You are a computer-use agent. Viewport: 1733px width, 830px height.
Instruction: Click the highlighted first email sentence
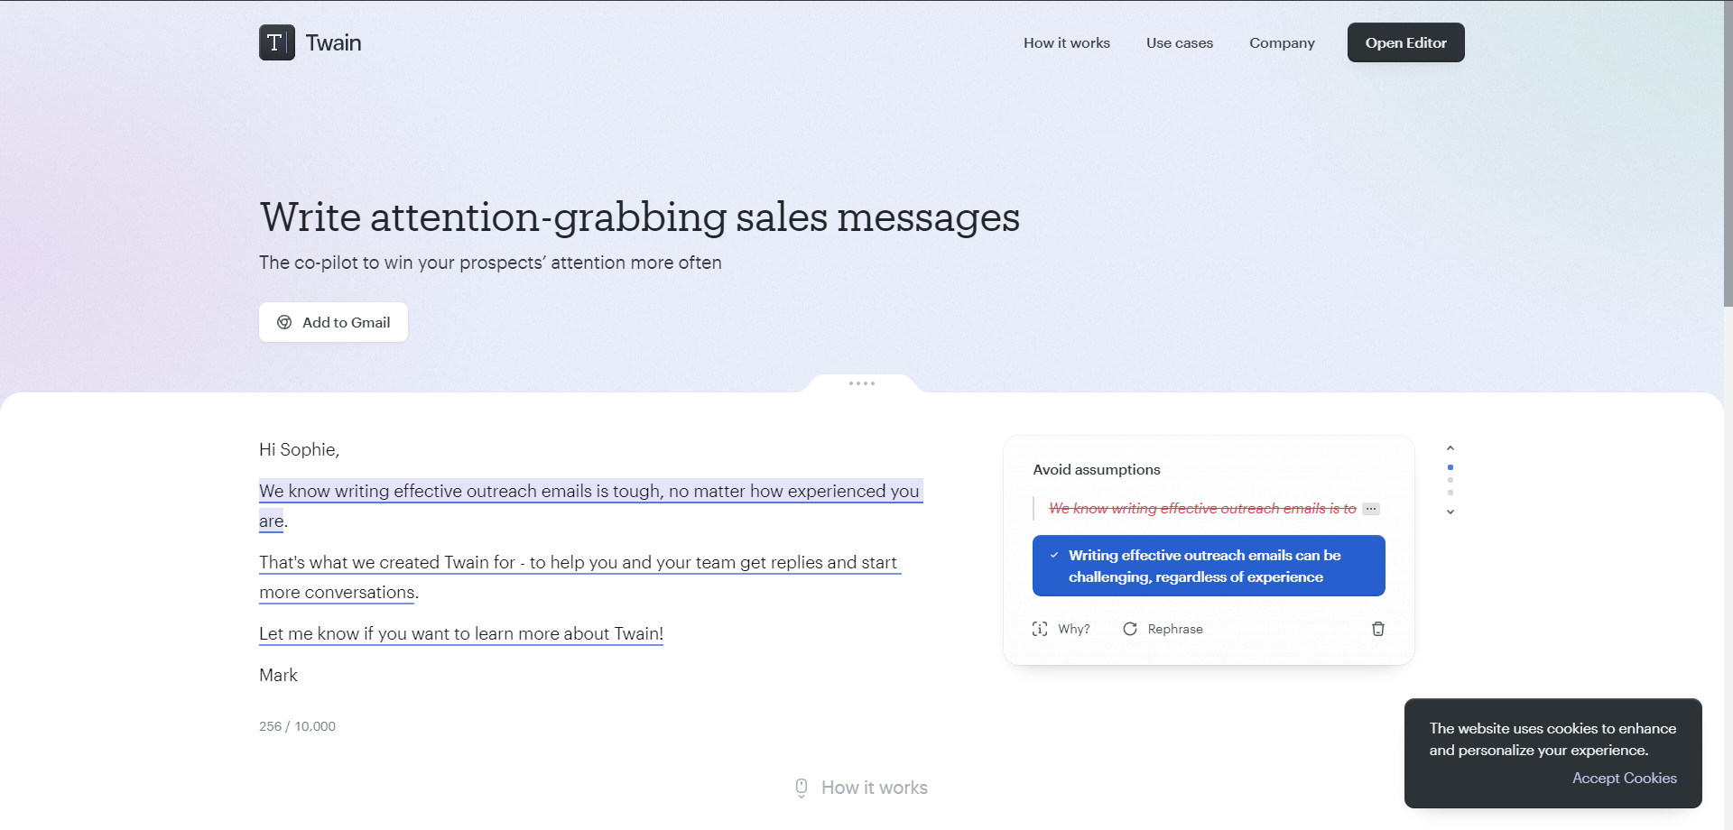590,505
